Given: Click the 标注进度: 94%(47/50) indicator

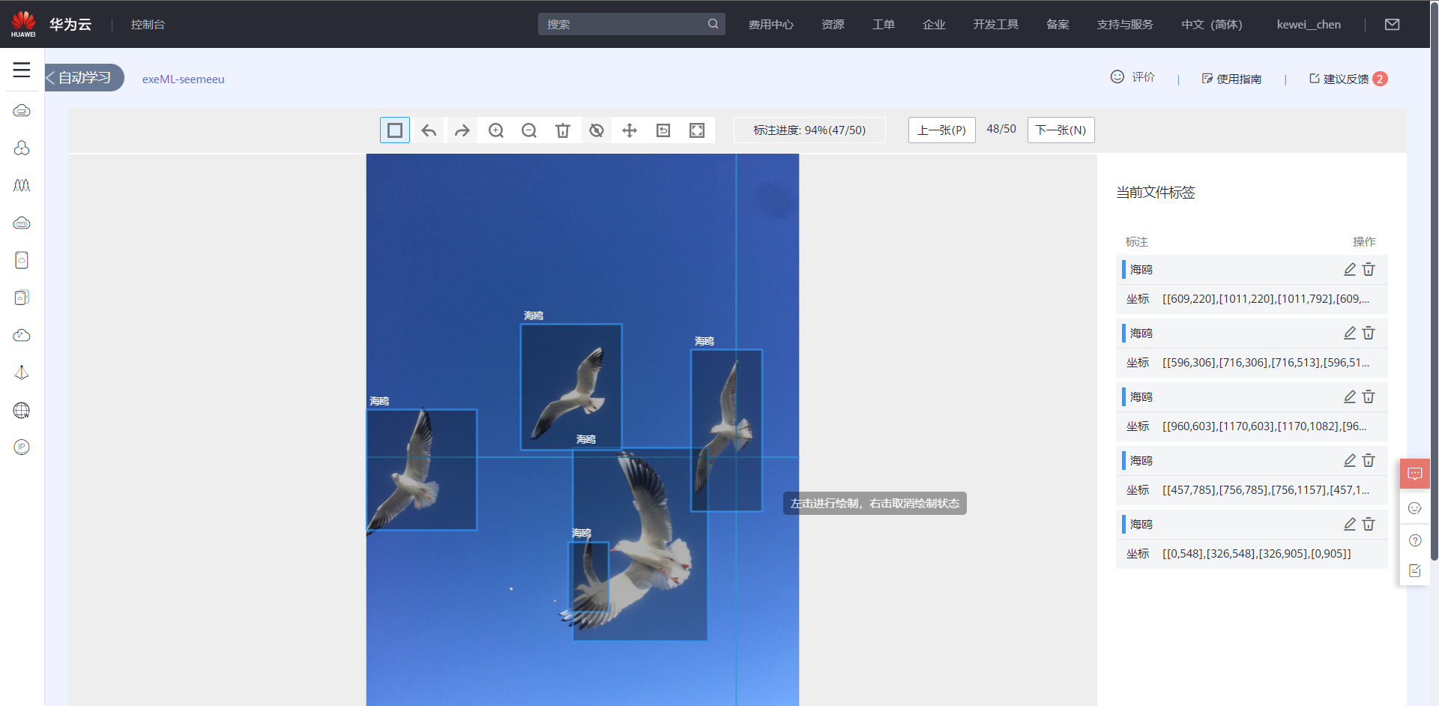Looking at the screenshot, I should (809, 130).
